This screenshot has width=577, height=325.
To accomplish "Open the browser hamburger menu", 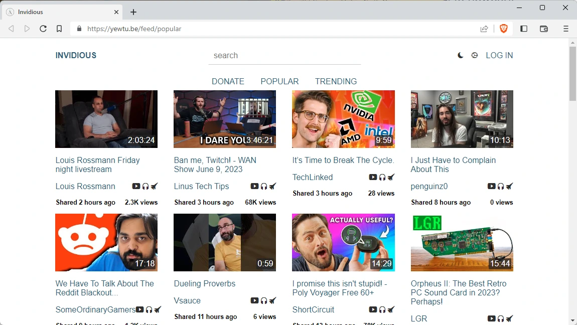I will (x=566, y=29).
